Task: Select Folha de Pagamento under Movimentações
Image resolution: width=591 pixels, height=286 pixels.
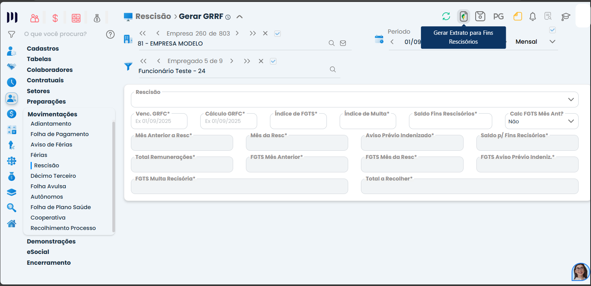Action: pyautogui.click(x=60, y=134)
